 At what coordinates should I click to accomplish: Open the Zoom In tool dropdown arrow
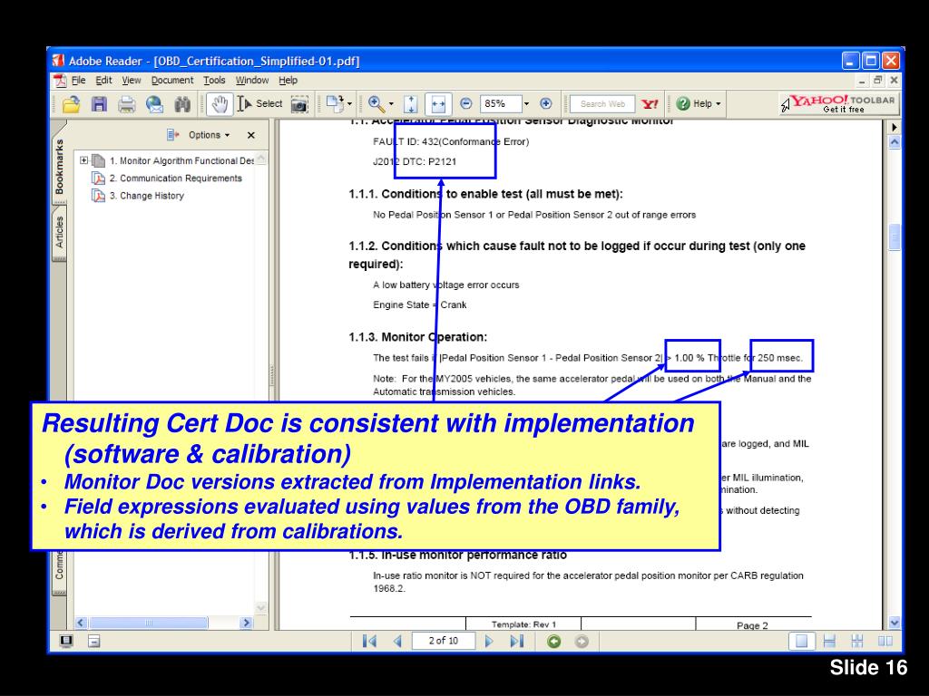[391, 104]
